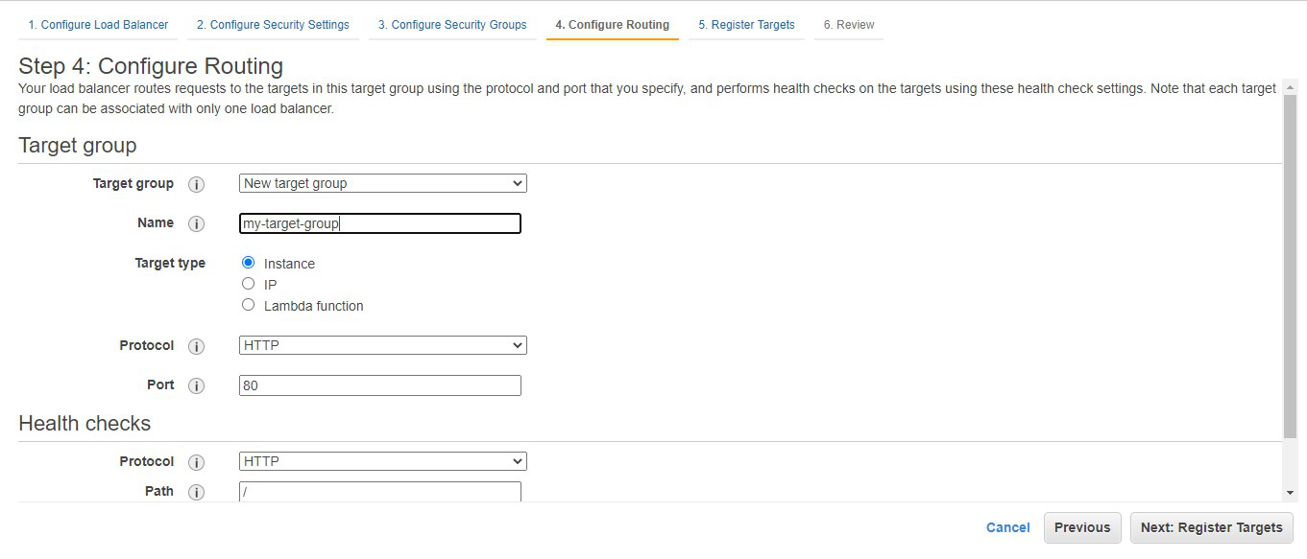Select the Instance target type
The width and height of the screenshot is (1307, 559).
[x=248, y=263]
